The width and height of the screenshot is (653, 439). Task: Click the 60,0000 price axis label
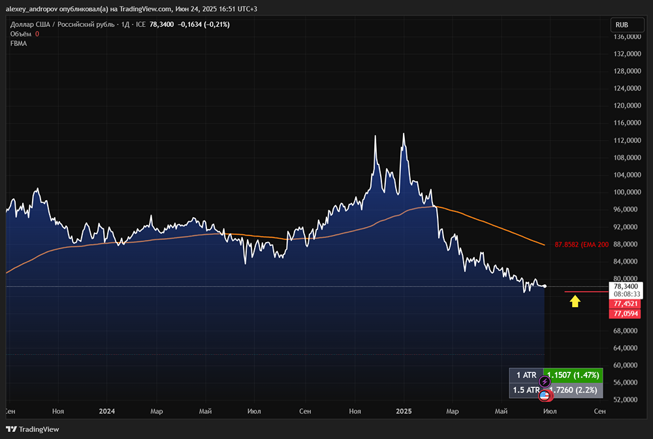626,365
